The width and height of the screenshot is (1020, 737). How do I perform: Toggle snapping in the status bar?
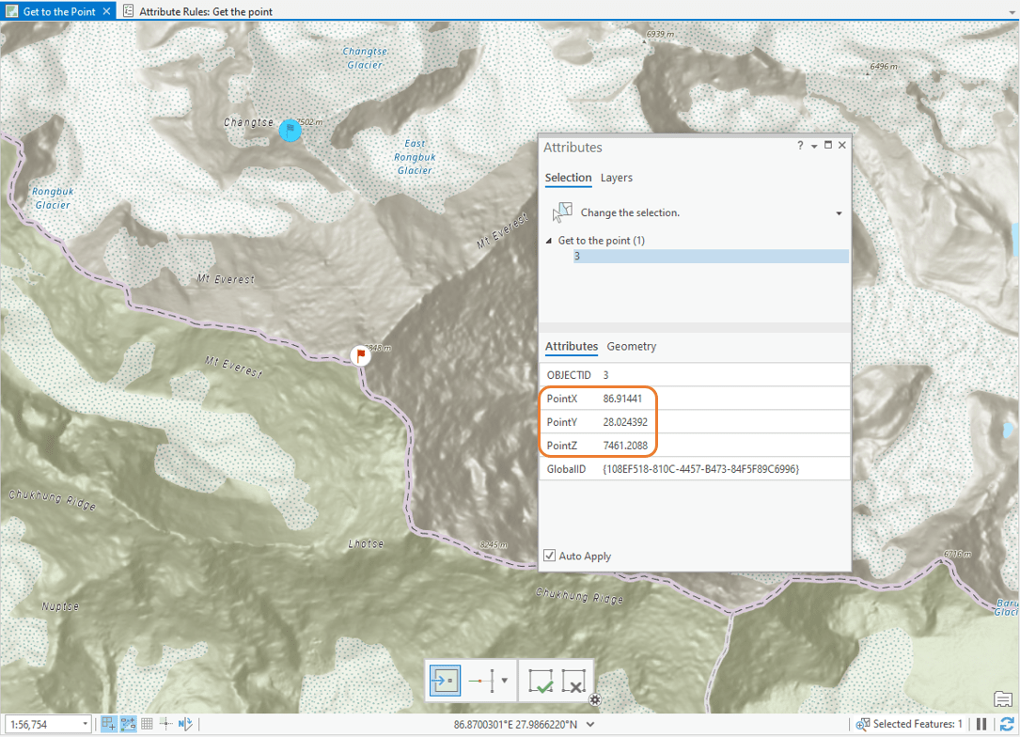click(x=109, y=723)
